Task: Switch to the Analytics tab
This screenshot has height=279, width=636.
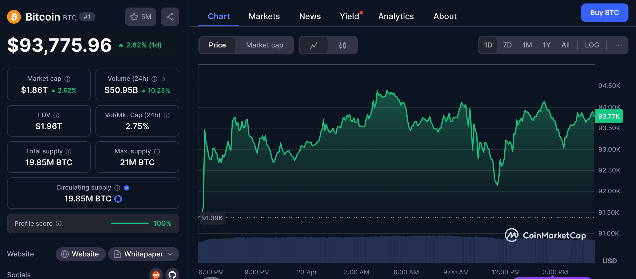Action: 396,16
